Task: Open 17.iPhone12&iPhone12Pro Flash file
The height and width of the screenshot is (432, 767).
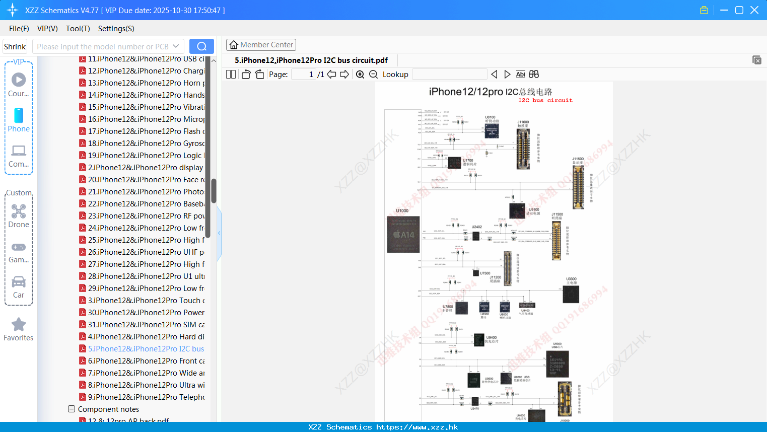Action: pyautogui.click(x=142, y=131)
